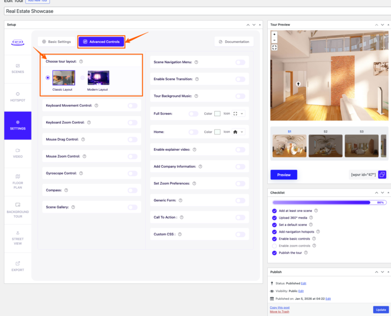Click help icon beside Keyboard Movement Control
The height and width of the screenshot is (316, 391).
[x=97, y=106]
